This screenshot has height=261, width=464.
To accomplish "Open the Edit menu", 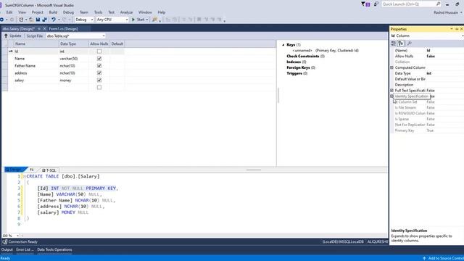I will pos(9,12).
